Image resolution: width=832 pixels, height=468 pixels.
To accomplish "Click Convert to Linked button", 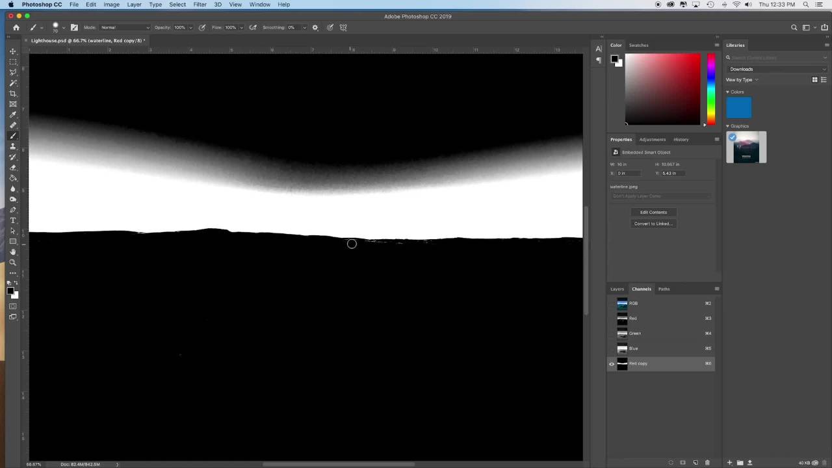I will 653,224.
